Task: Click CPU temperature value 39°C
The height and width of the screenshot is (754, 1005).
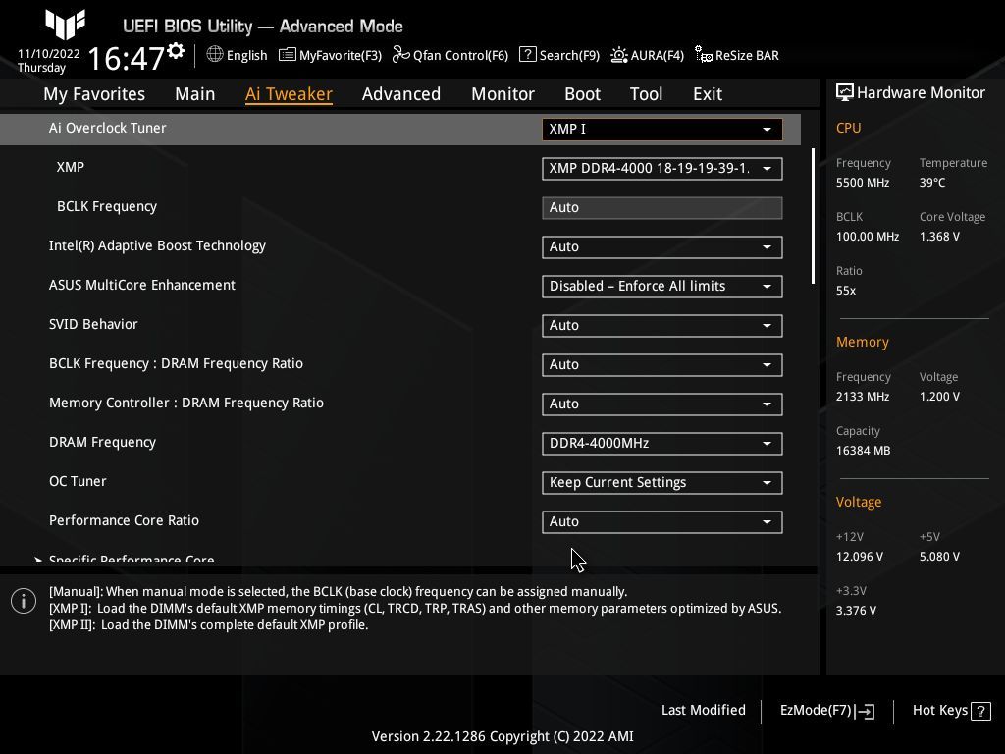Action: (932, 183)
